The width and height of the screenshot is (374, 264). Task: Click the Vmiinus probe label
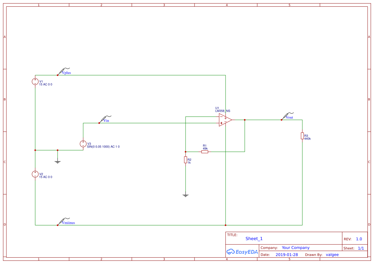68,223
